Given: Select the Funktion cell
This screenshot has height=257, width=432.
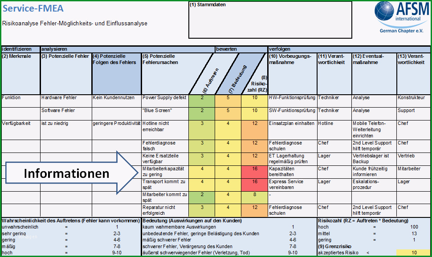Looking at the screenshot, I should coord(21,101).
